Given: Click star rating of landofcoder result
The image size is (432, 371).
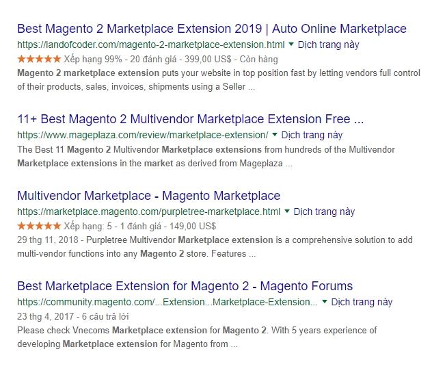Looking at the screenshot, I should pyautogui.click(x=38, y=59).
